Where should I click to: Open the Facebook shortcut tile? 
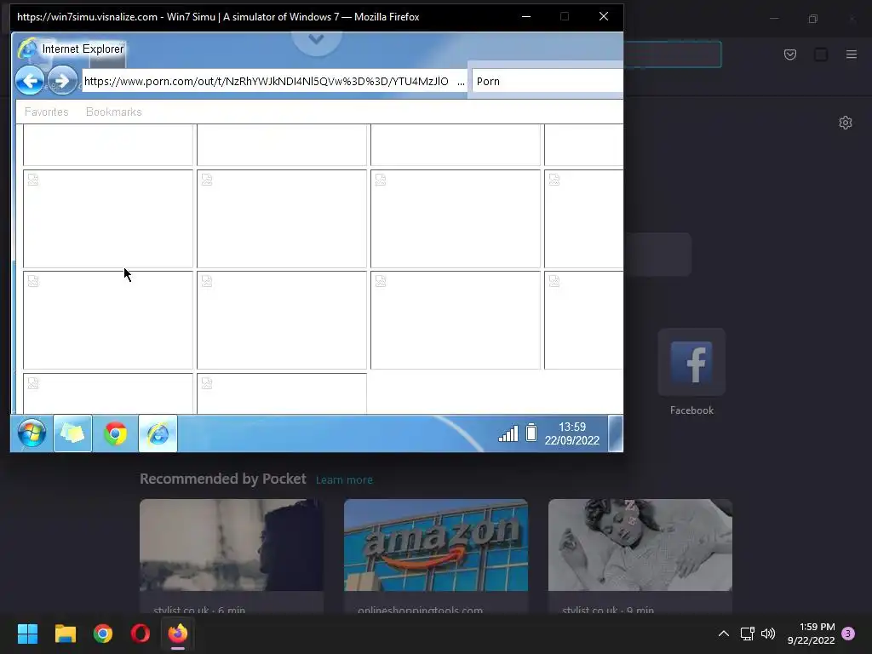(x=691, y=362)
